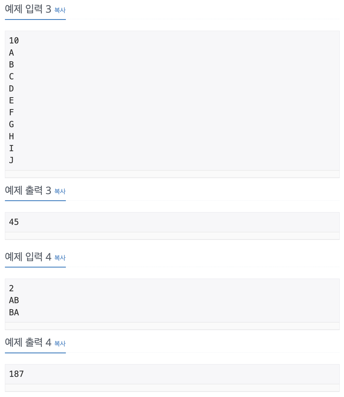Viewport: 344px width, 397px height.
Task: Click the 예제 입력 3 heading
Action: [28, 9]
